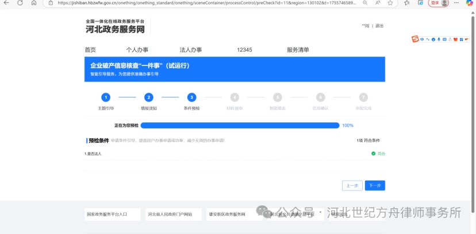Toggle the 中 Chinese/English input mode
The height and width of the screenshot is (234, 476).
pyautogui.click(x=422, y=40)
